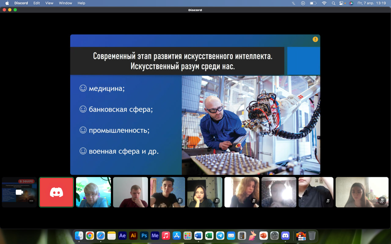
Task: Open Spotlight search magnifier icon
Action: click(334, 3)
